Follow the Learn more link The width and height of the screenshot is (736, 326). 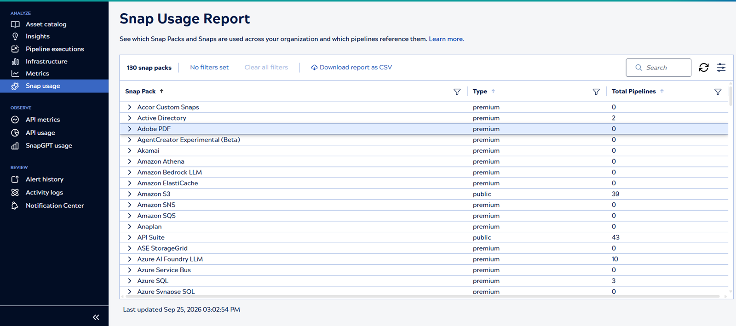coord(446,39)
